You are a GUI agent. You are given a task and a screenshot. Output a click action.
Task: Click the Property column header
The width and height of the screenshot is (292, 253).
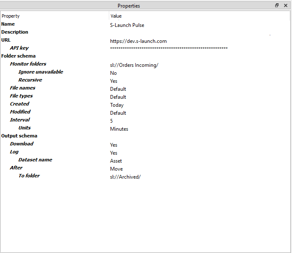11,16
